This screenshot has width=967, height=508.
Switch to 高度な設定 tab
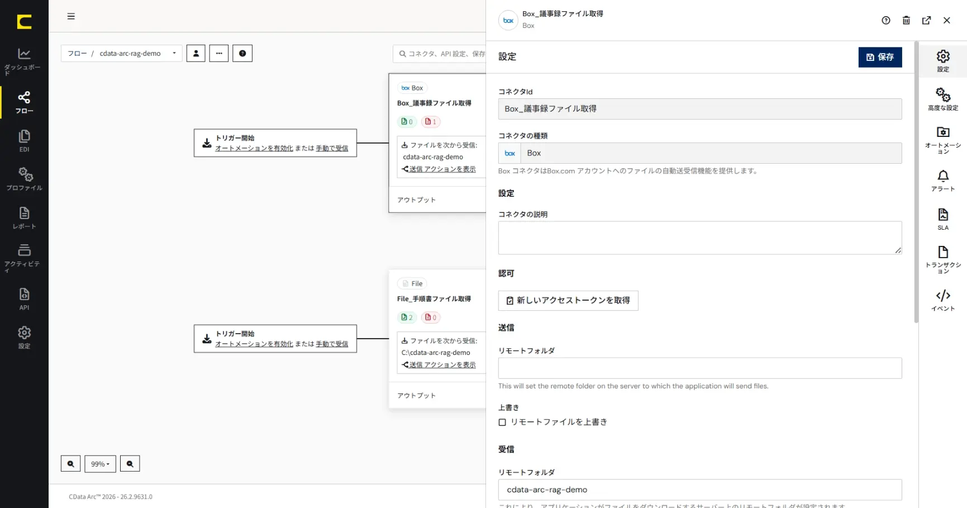pyautogui.click(x=943, y=99)
